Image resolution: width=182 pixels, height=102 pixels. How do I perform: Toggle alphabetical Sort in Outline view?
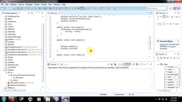point(161,58)
